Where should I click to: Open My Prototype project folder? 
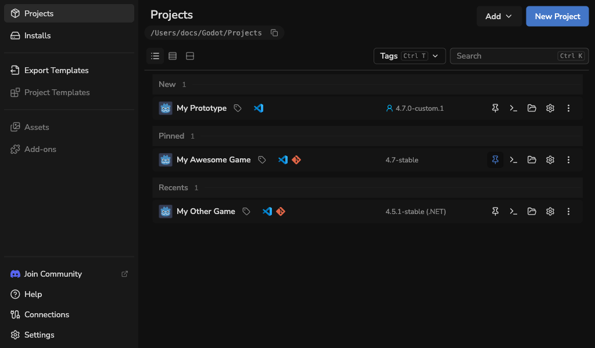pyautogui.click(x=532, y=108)
